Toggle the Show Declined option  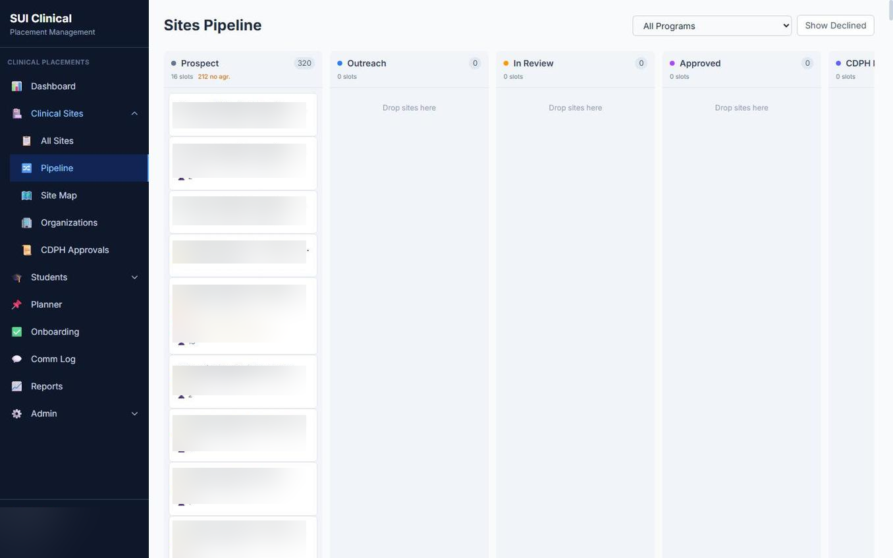tap(835, 24)
